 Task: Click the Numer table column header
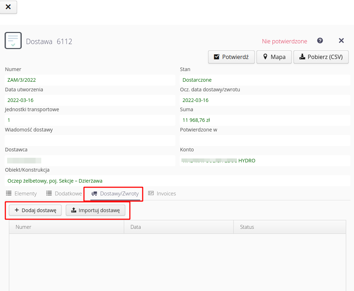23,227
